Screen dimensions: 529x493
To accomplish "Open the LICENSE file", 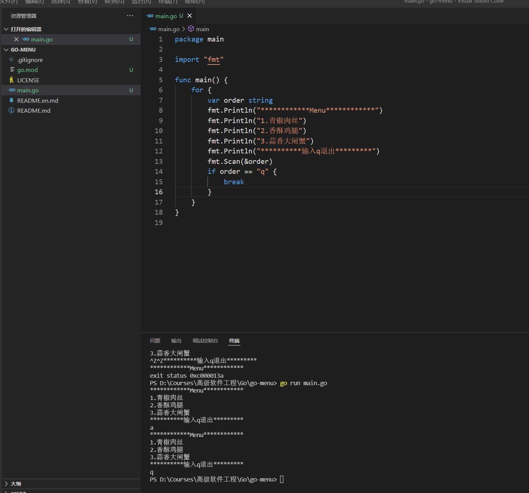I will (28, 80).
